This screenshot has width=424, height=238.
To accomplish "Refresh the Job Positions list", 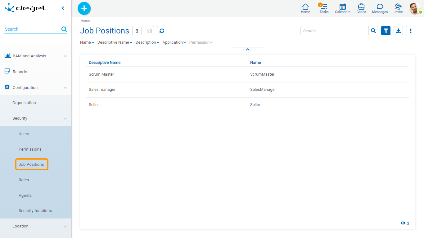I will [x=162, y=31].
